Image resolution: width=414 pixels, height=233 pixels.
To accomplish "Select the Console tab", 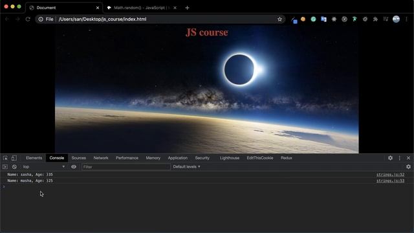I will click(57, 158).
